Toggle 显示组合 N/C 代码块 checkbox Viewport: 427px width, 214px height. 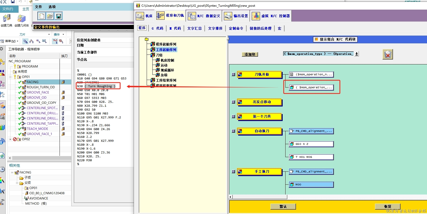[x=316, y=39]
